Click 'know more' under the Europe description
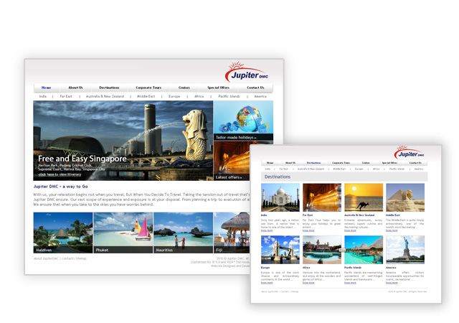 267,283
